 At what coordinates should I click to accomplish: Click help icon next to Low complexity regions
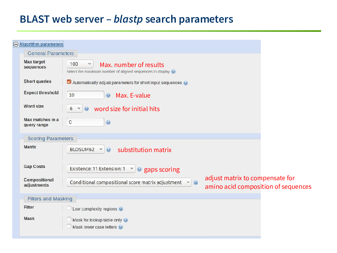pyautogui.click(x=121, y=209)
